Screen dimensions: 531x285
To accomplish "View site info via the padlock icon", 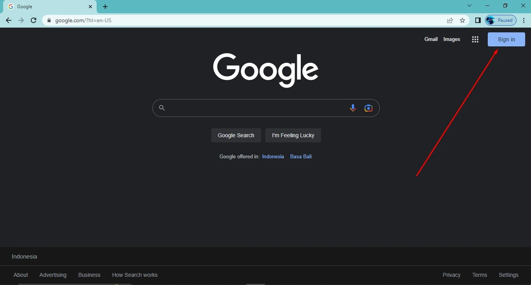I will pos(49,20).
